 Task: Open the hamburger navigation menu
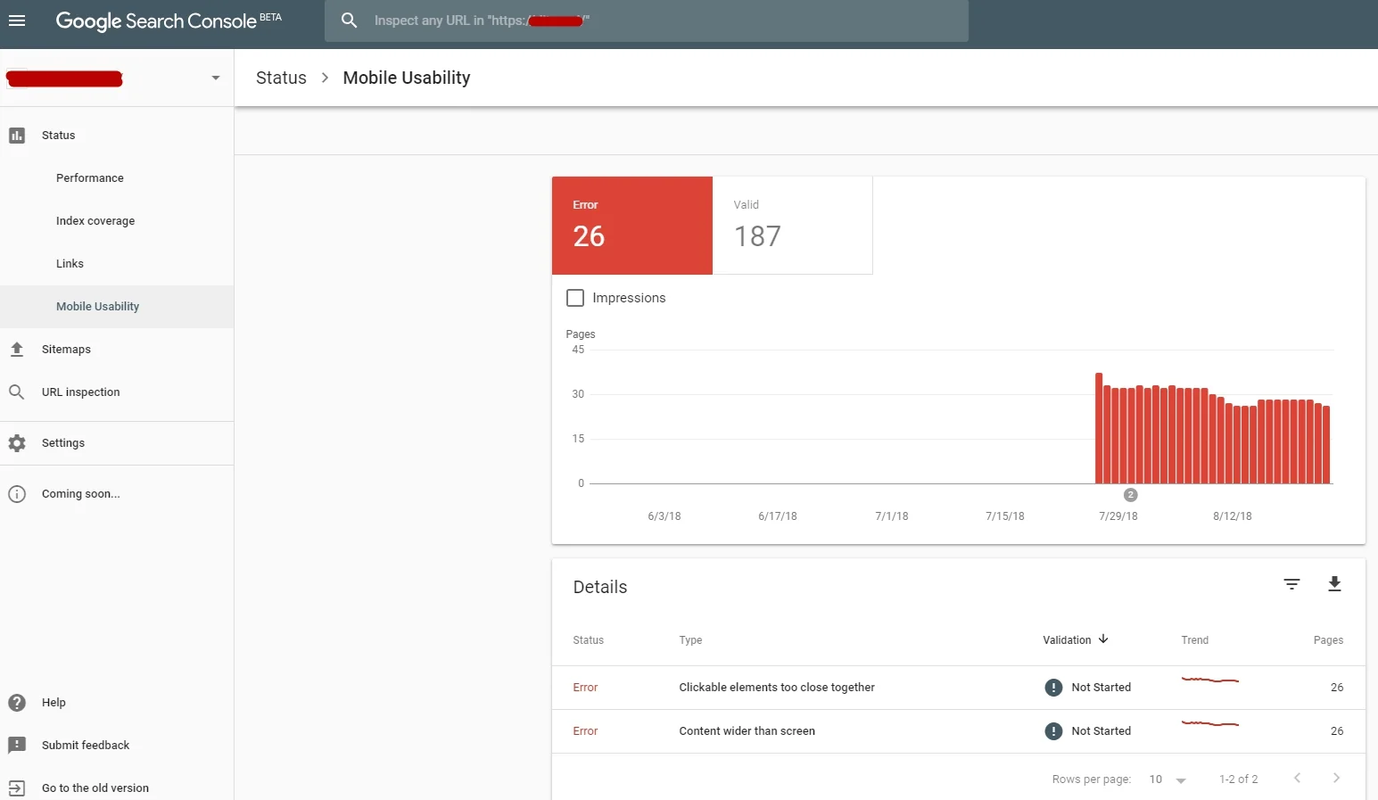tap(17, 21)
